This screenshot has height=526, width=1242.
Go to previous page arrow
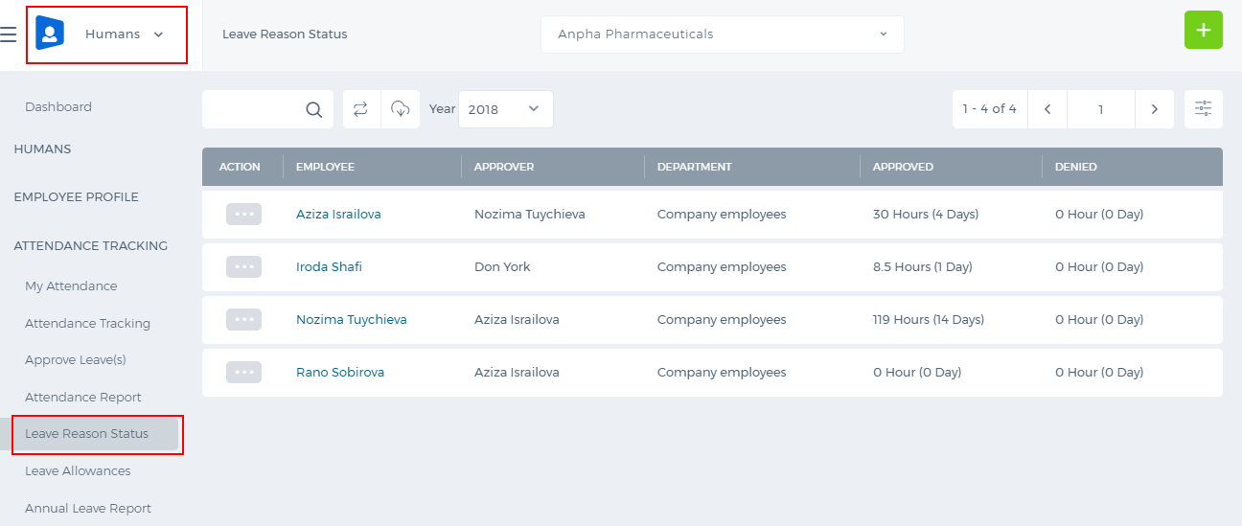1047,109
